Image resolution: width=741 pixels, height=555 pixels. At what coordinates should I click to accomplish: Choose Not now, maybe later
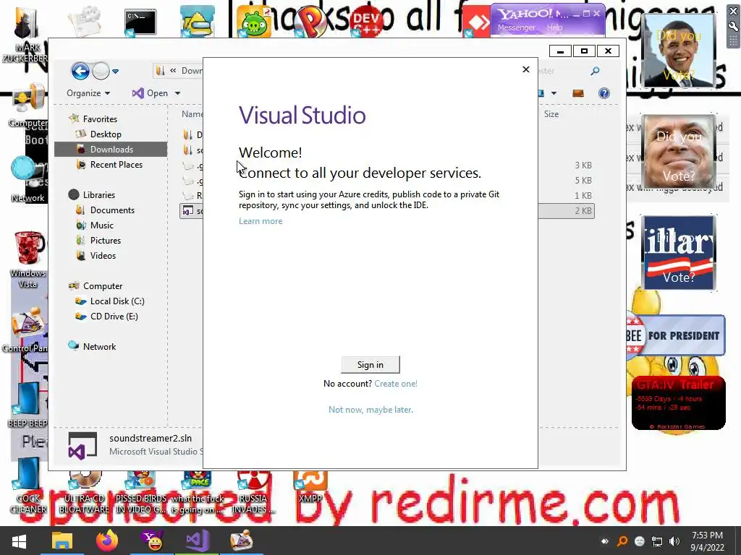[x=370, y=410]
